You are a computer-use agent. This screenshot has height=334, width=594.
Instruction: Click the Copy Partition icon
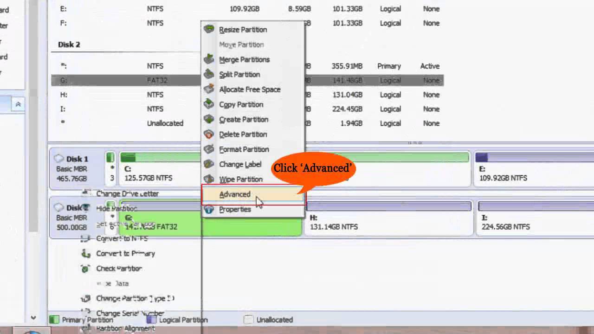[x=209, y=104]
